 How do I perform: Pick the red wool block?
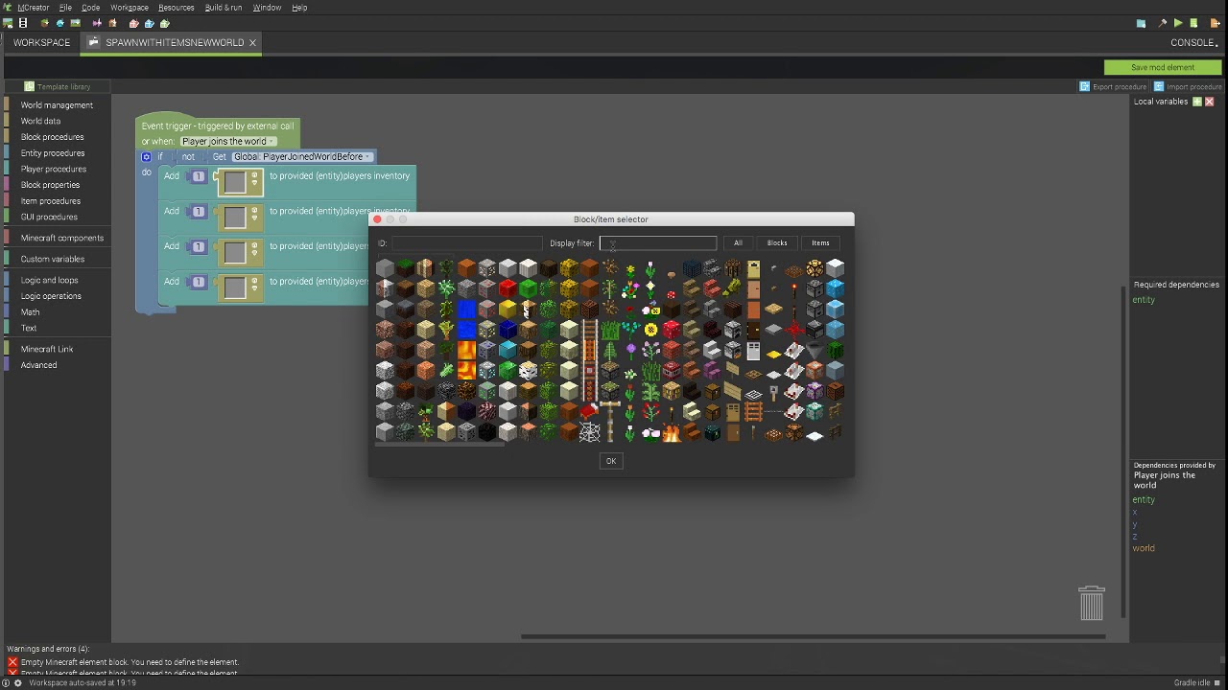tap(508, 288)
